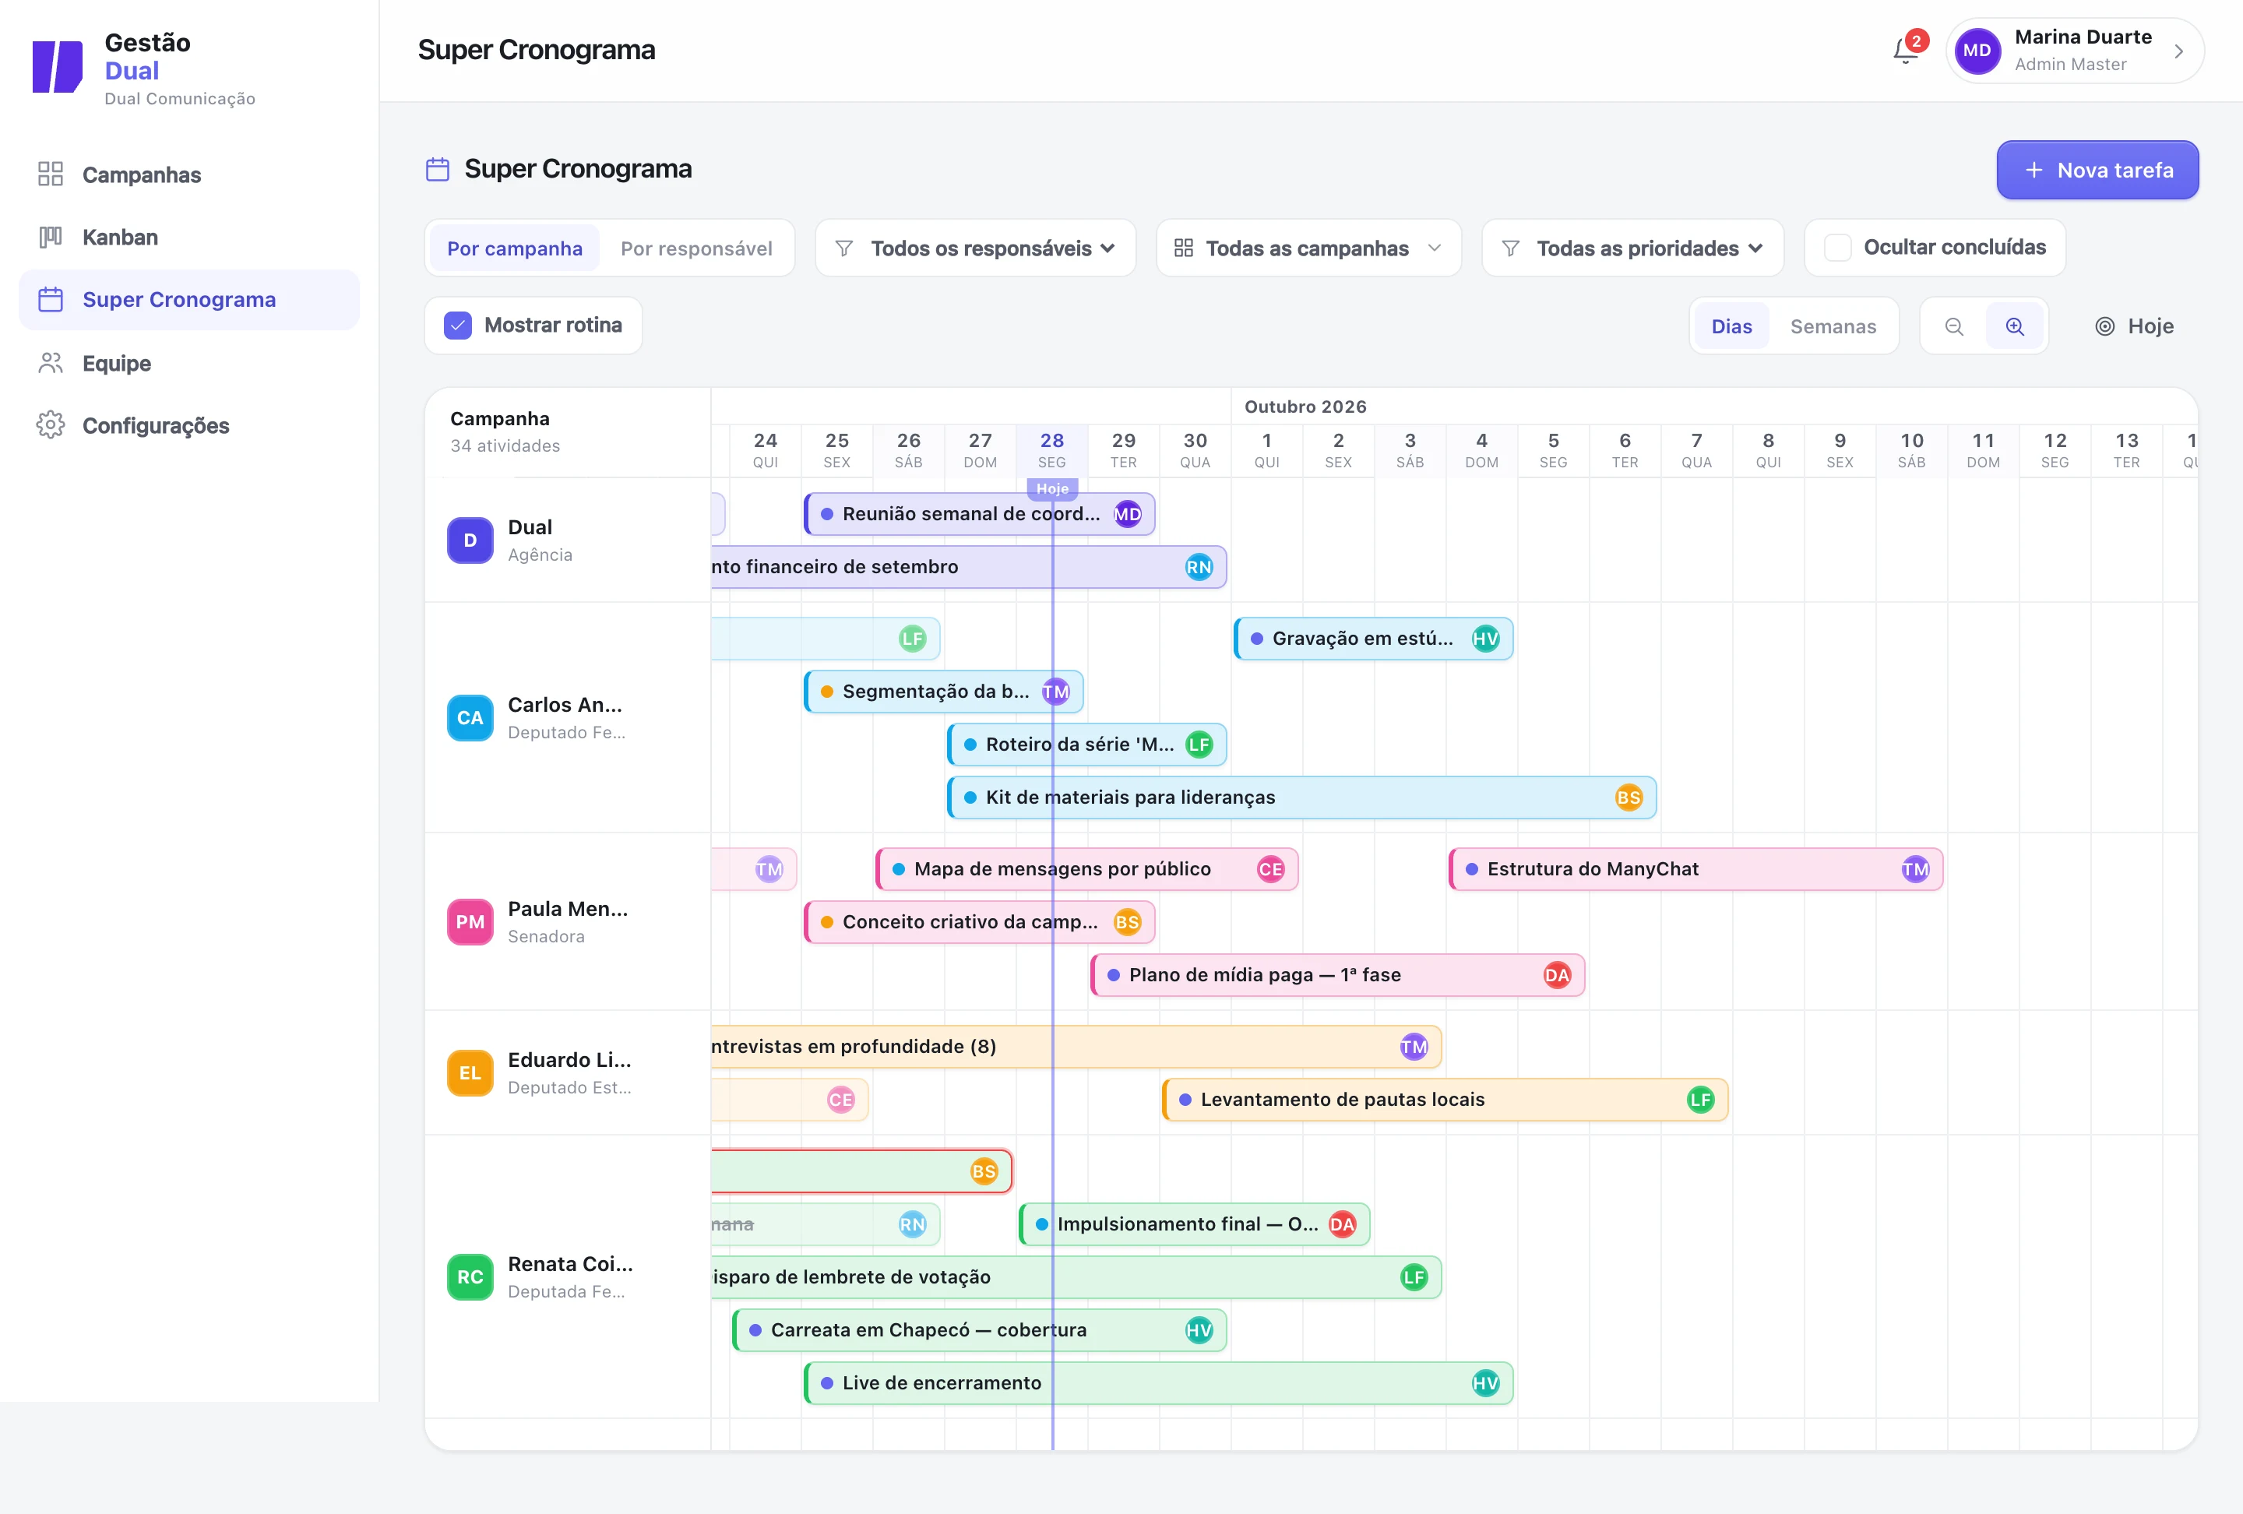Image resolution: width=2243 pixels, height=1514 pixels.
Task: Enable the Ocultar concluídas checkbox
Action: tap(1838, 248)
